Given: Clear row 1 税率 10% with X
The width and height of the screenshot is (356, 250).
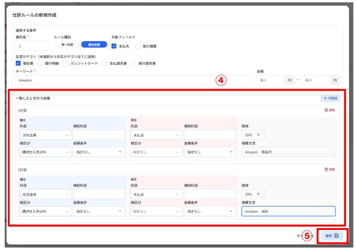Looking at the screenshot, I should (x=258, y=135).
